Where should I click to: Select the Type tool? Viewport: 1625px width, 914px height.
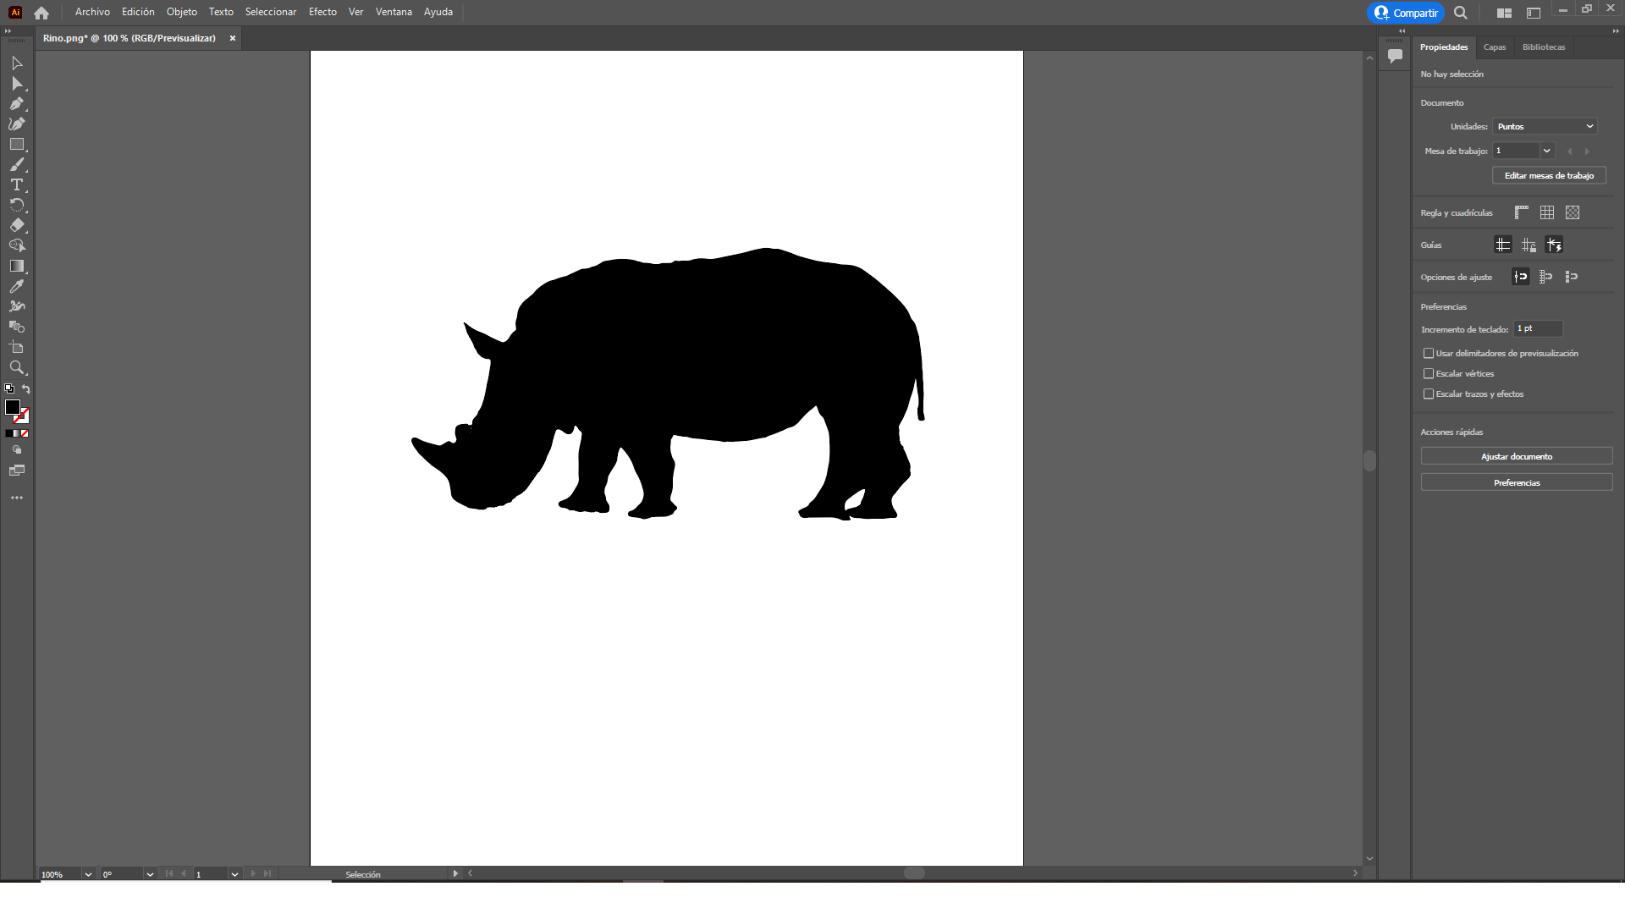point(16,185)
